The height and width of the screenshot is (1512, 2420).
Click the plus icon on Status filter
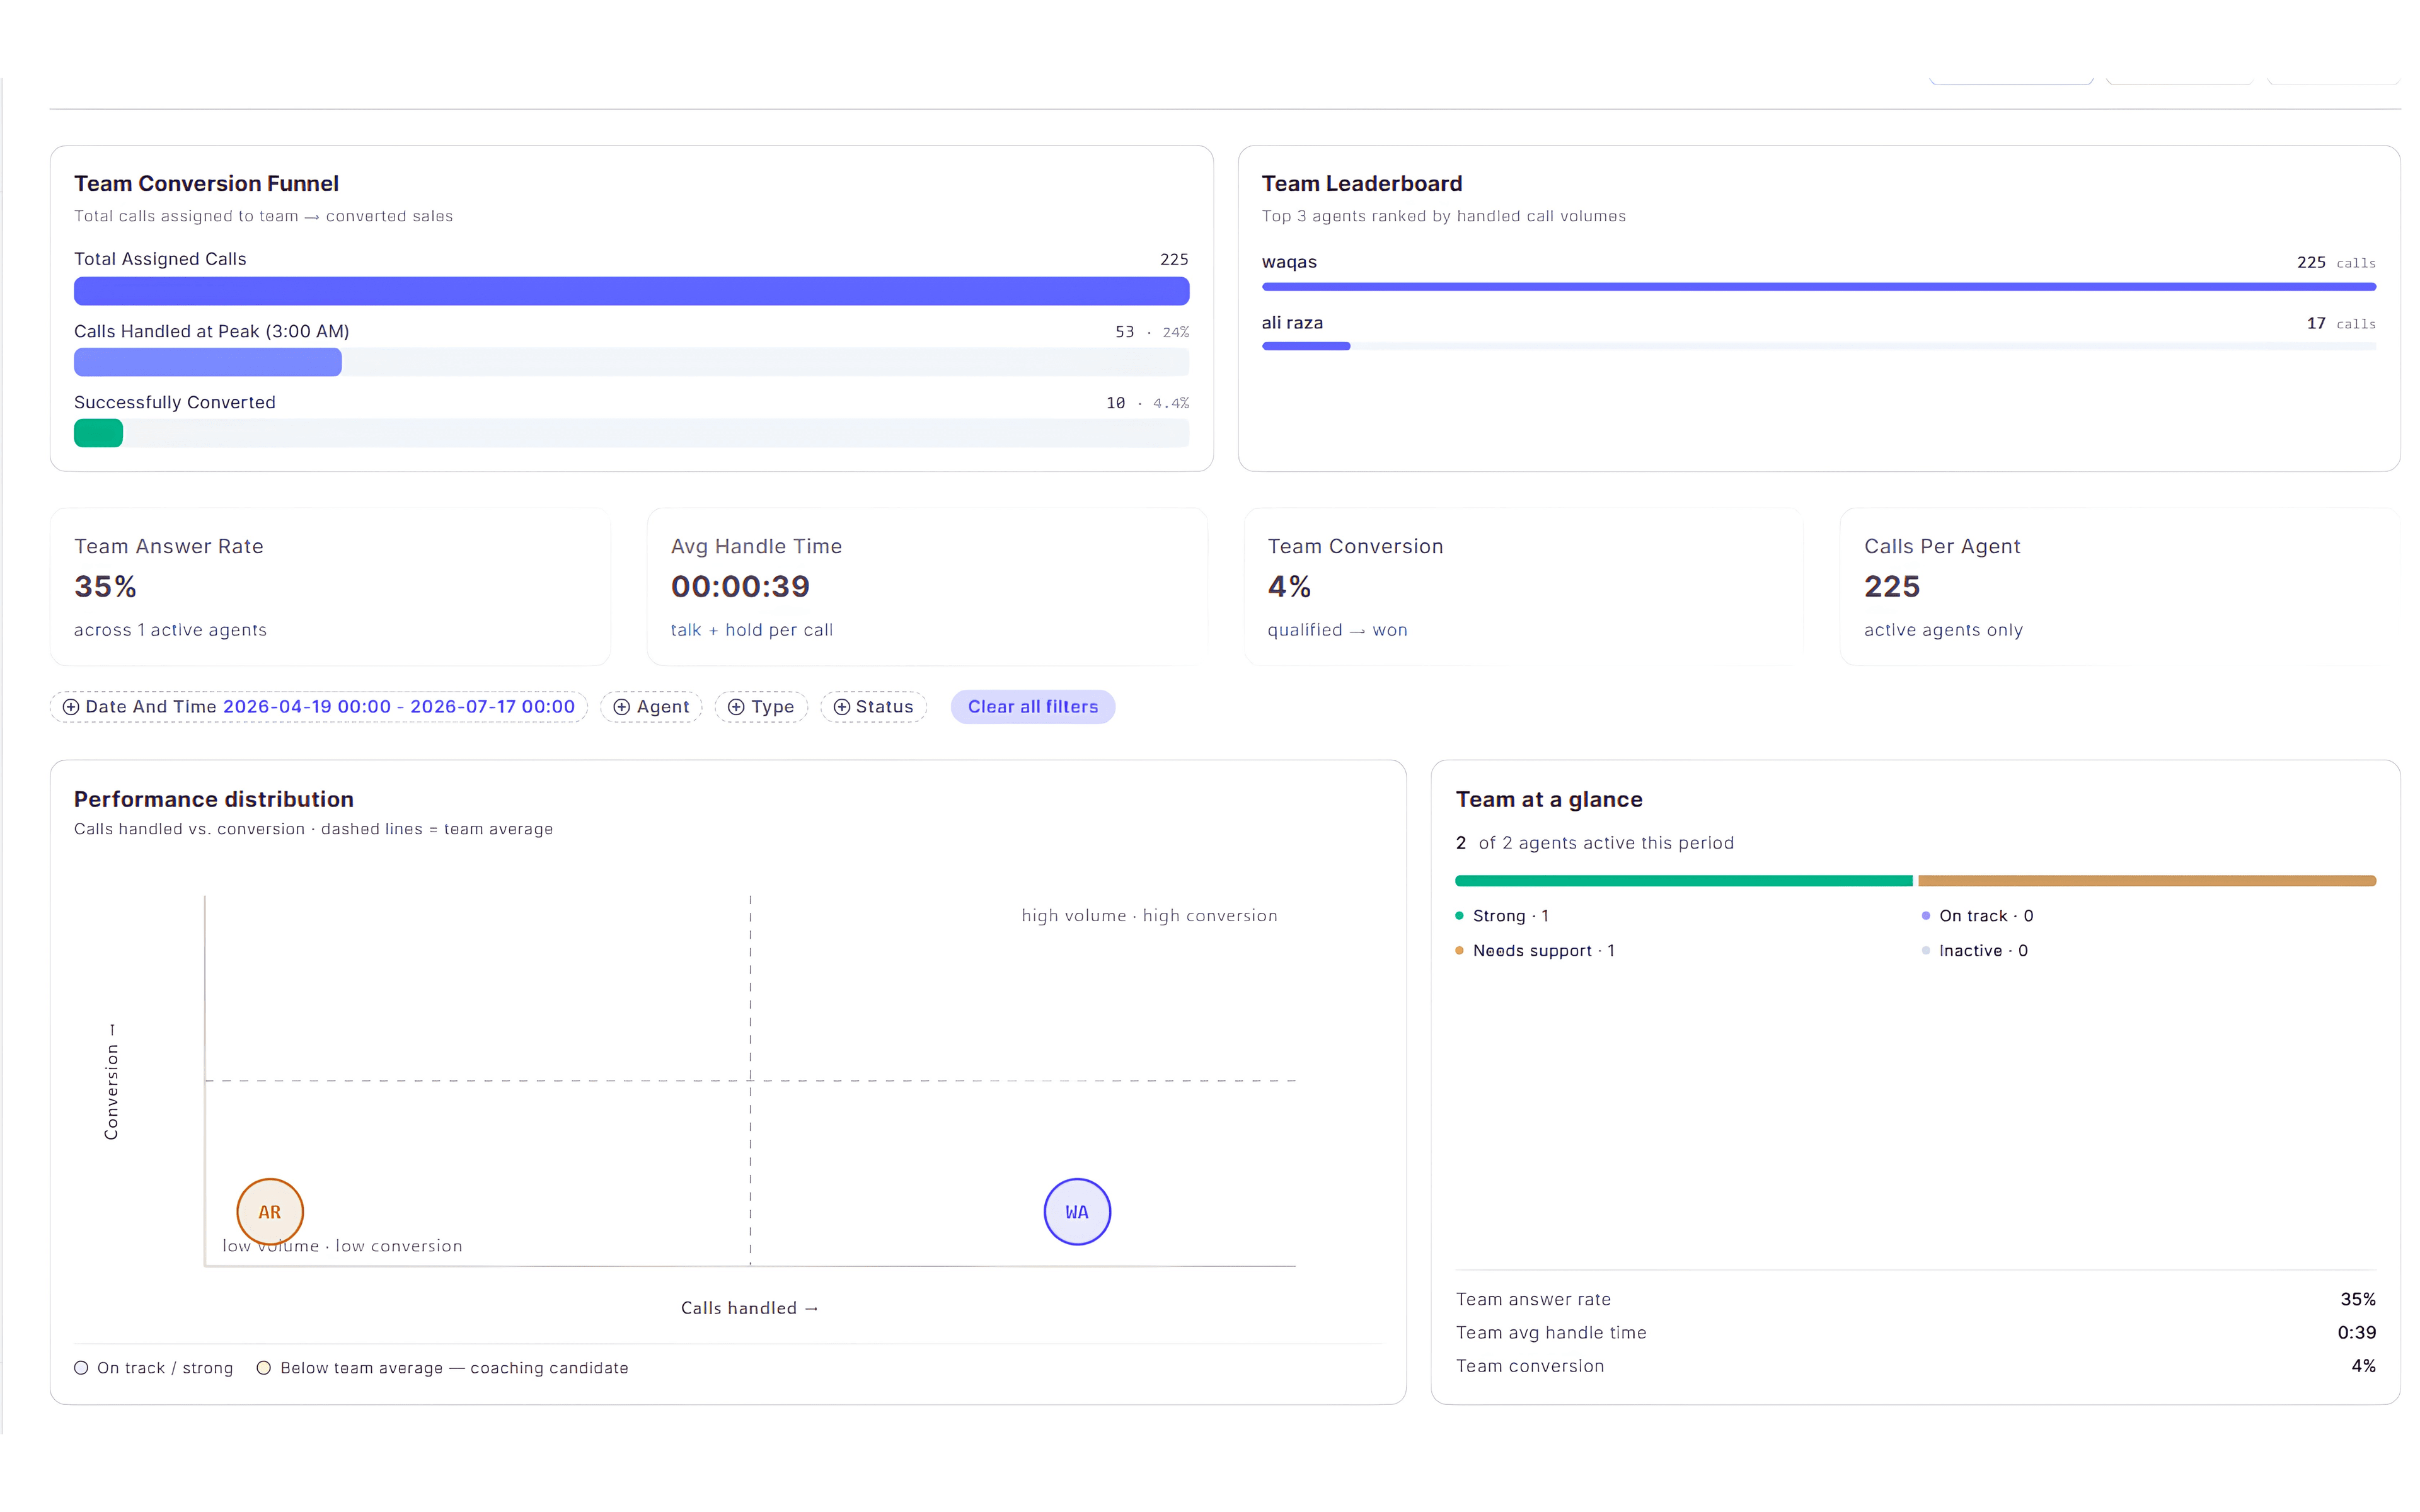click(x=842, y=707)
